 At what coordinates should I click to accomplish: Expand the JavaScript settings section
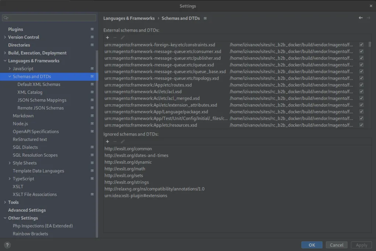10,69
